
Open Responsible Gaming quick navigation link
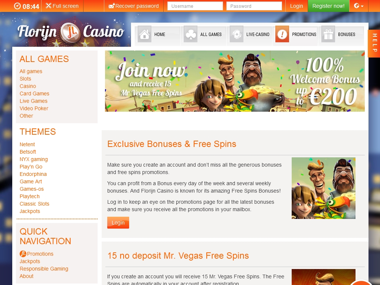click(x=44, y=269)
